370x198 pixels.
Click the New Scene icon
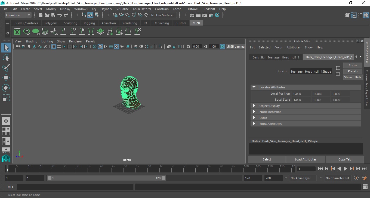tap(41, 15)
